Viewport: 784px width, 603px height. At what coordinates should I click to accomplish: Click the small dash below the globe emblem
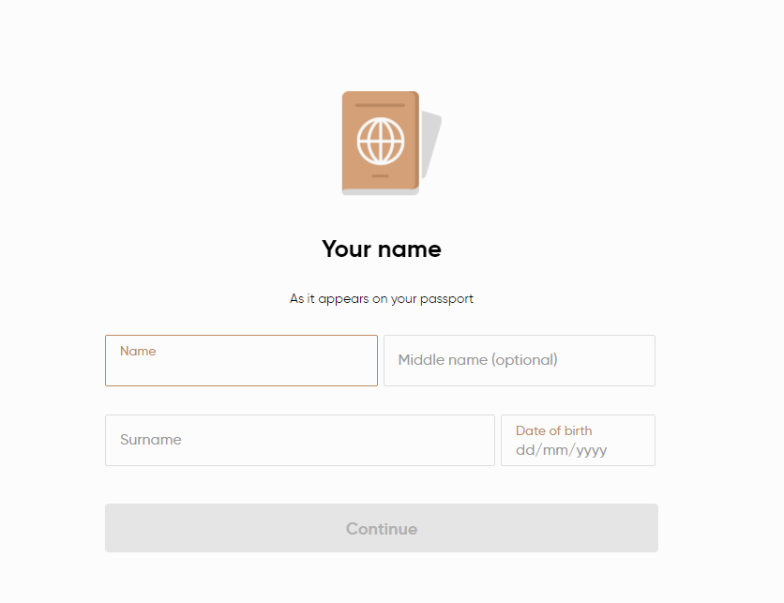(380, 176)
